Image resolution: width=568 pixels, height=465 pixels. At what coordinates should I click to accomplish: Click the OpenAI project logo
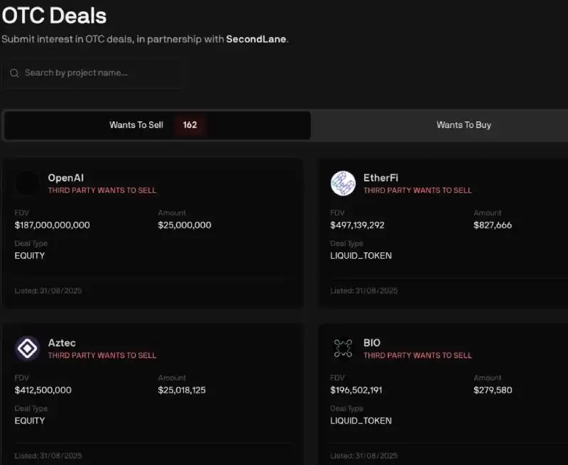28,184
